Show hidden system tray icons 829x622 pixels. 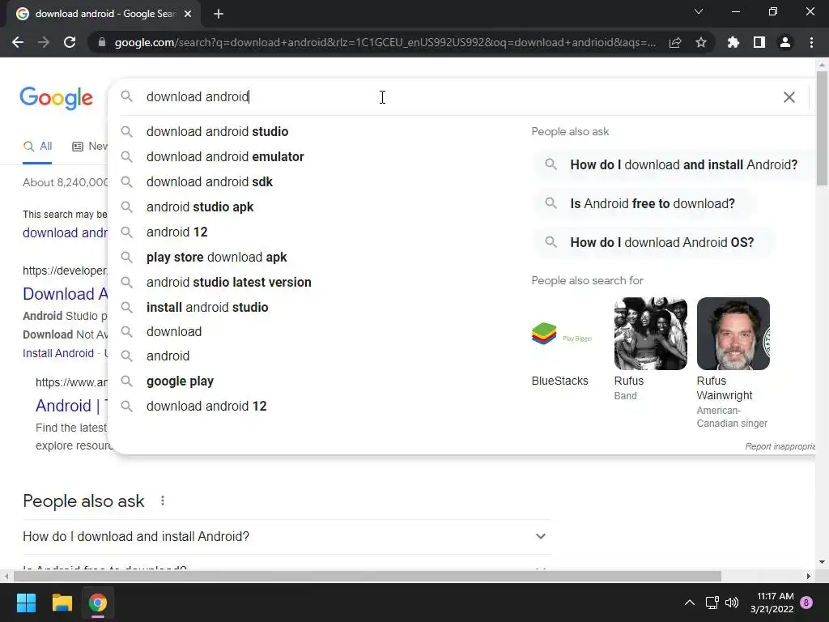point(690,603)
